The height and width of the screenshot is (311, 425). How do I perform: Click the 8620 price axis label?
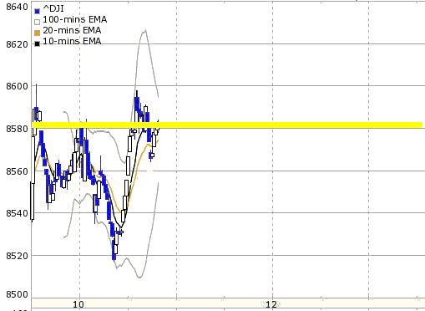coord(18,44)
